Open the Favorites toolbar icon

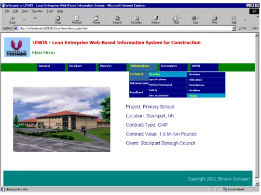[136, 20]
